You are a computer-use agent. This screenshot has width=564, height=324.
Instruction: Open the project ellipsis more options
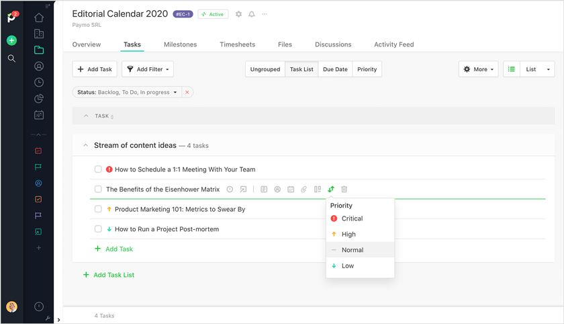265,14
